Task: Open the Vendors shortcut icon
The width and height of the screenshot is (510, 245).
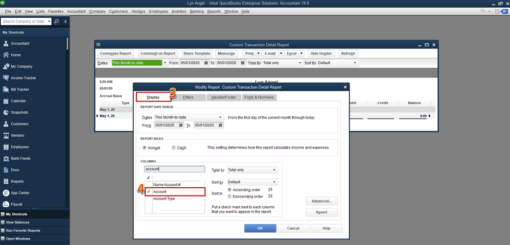Action: [6, 135]
